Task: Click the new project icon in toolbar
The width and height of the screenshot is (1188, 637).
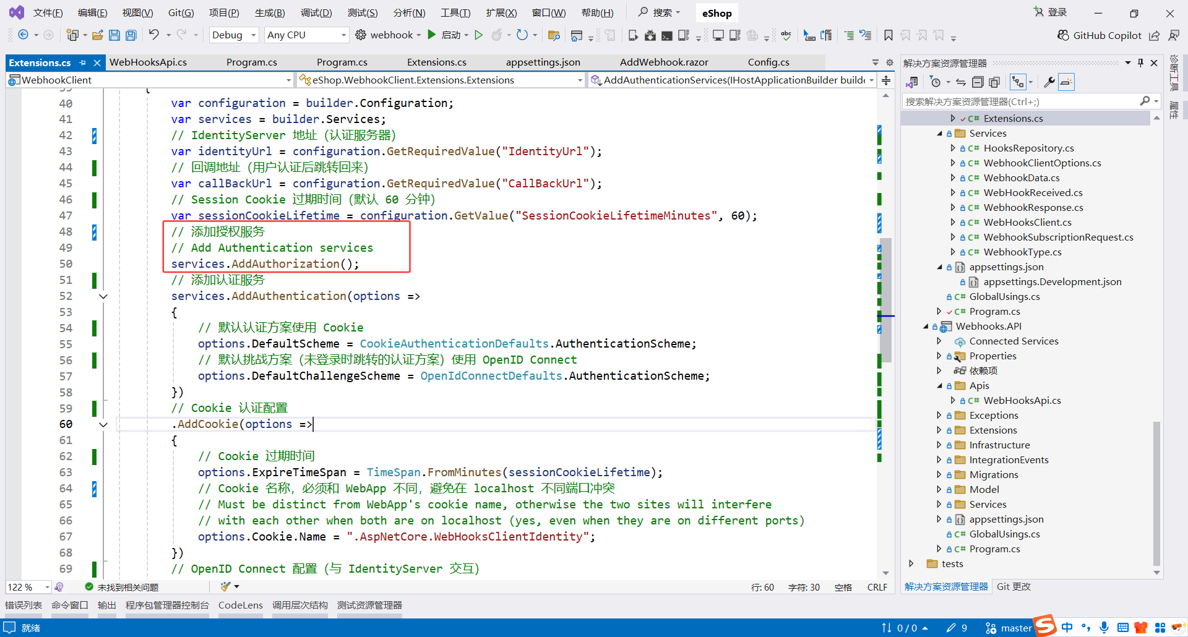Action: point(72,35)
